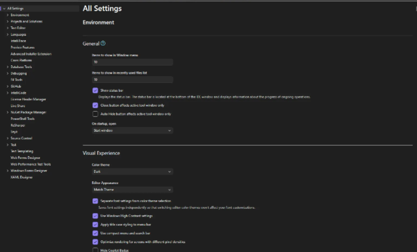Open the Live Share settings page
Screen dimensions: 417x252
pyautogui.click(x=18, y=106)
